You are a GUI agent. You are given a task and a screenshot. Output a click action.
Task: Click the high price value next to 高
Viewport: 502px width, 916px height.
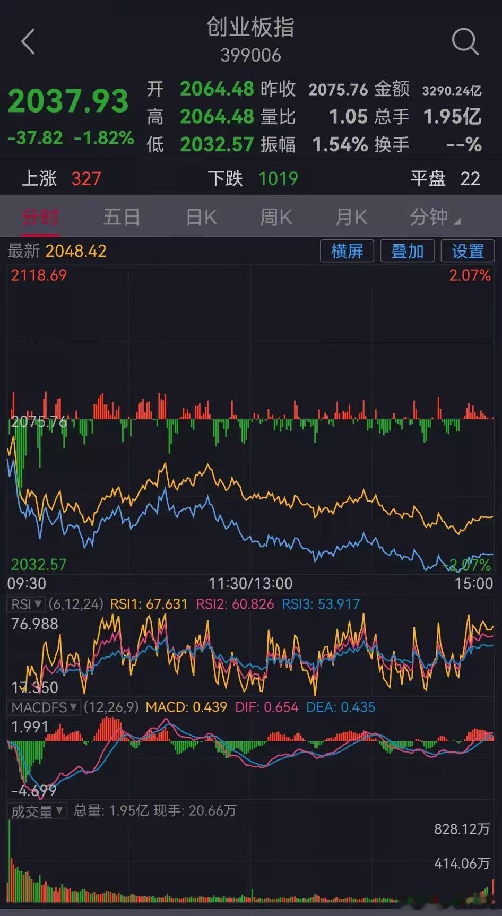tap(217, 116)
